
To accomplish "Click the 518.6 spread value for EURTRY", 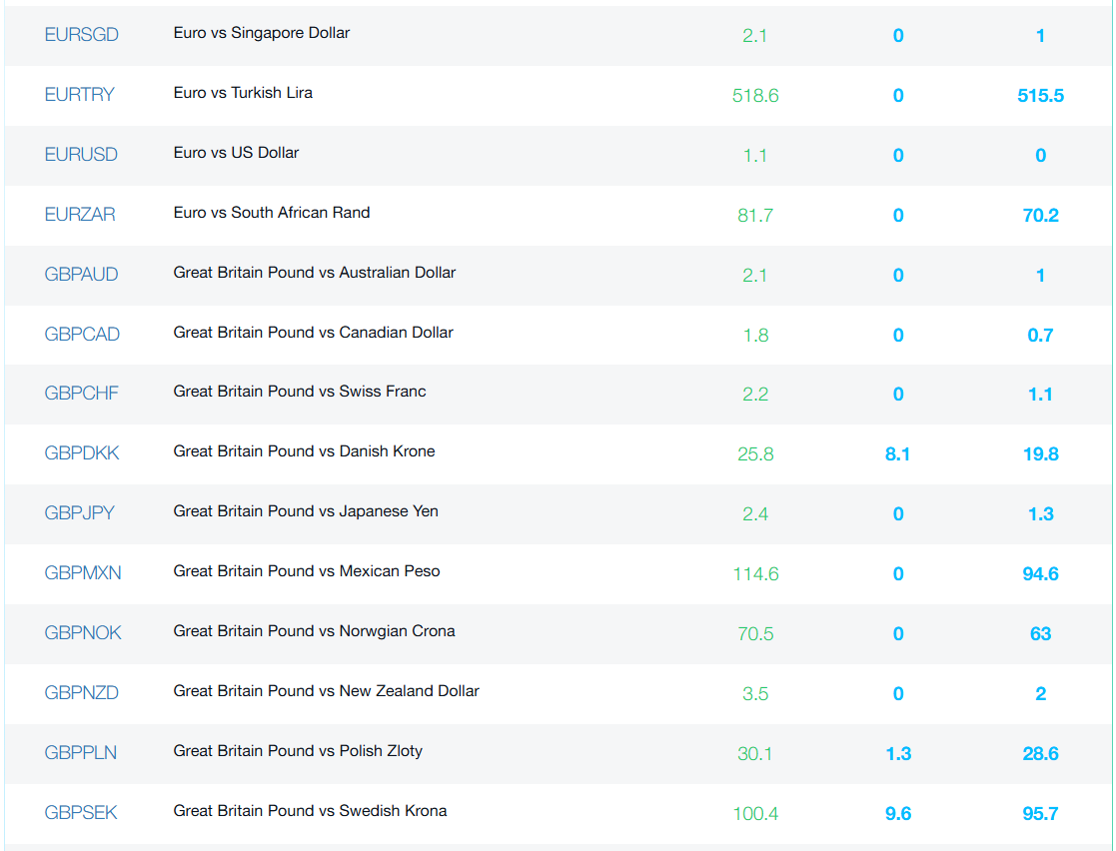I will [755, 96].
